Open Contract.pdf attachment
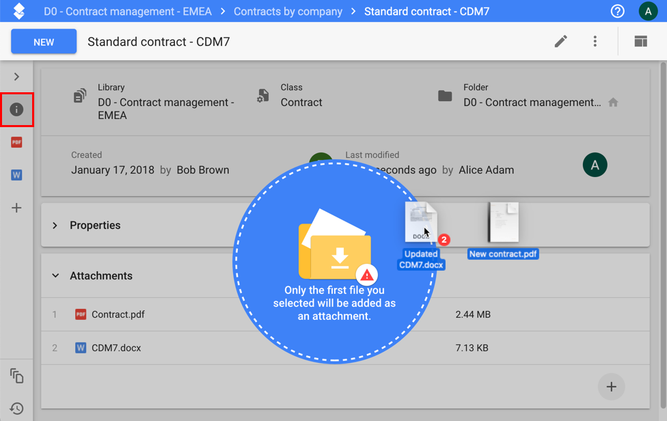The height and width of the screenshot is (421, 667). [118, 314]
